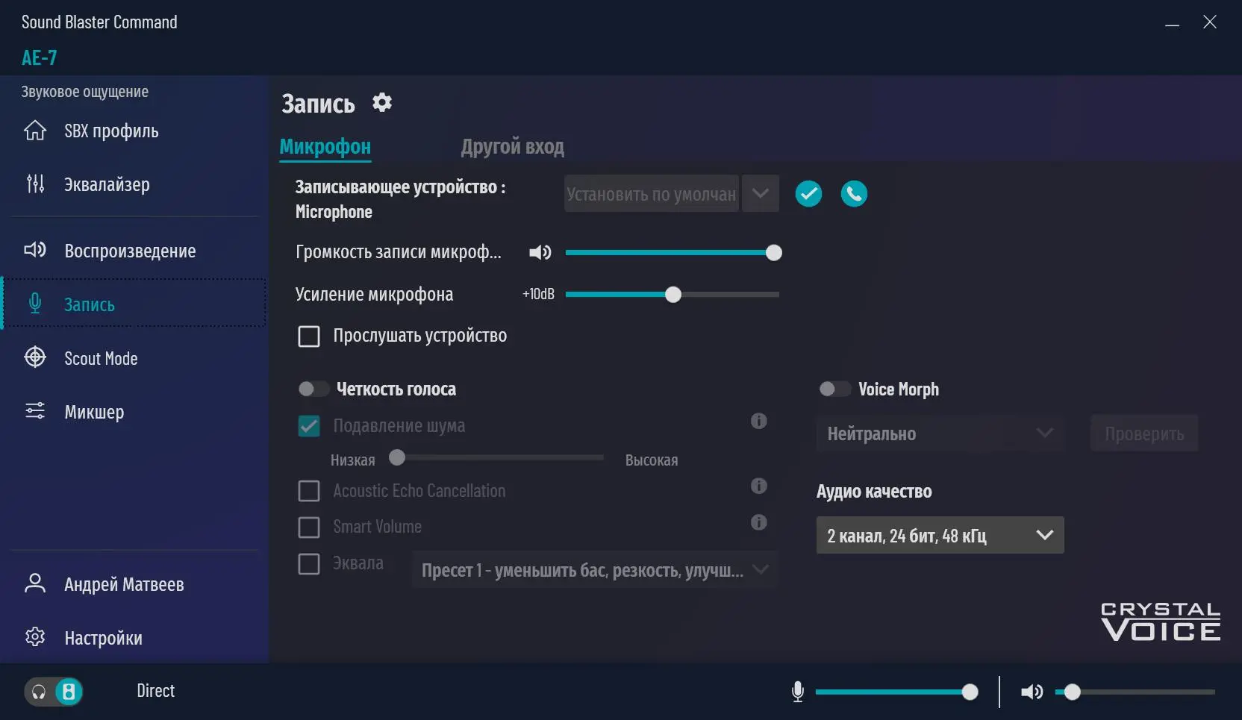Image resolution: width=1242 pixels, height=720 pixels.
Task: Open the Пресет 1 equalizer preset dropdown
Action: (x=595, y=570)
